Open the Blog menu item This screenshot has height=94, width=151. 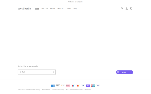pos(75,9)
